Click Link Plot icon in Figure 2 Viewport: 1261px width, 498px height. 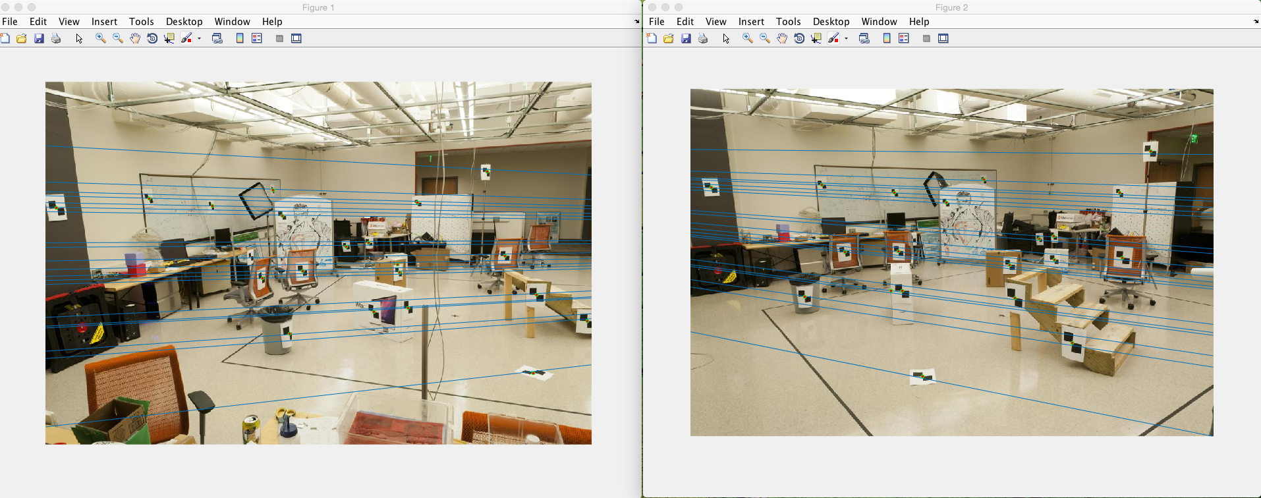pos(864,38)
